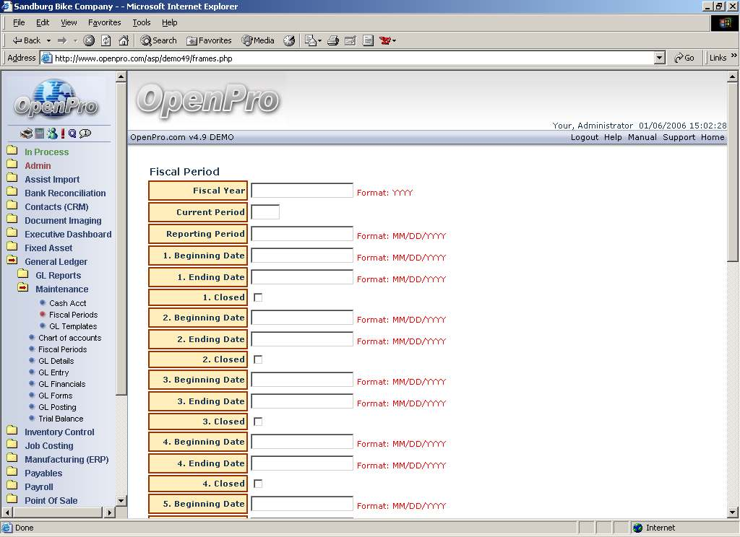Click the Fiscal Year input field
This screenshot has height=537, width=740.
coord(302,191)
